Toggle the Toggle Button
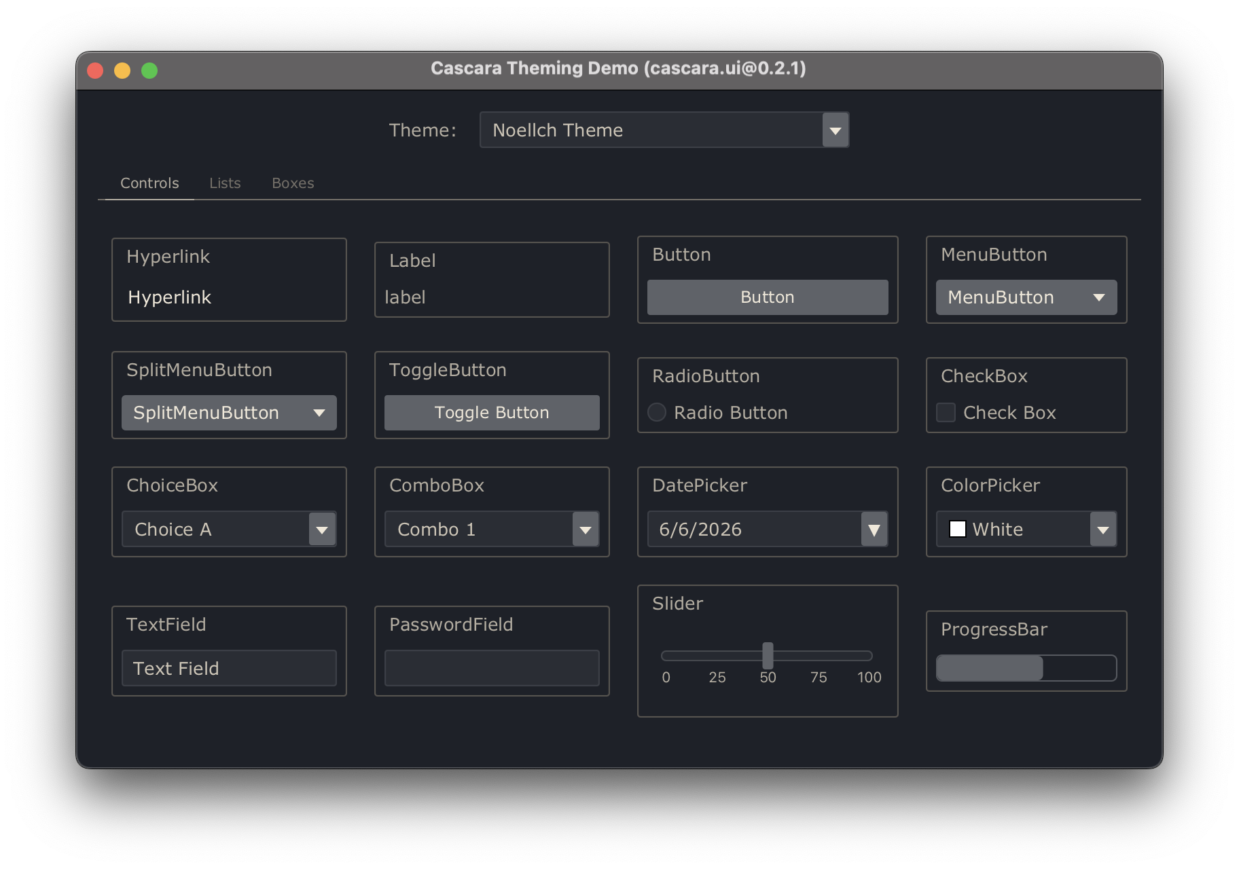This screenshot has height=869, width=1239. 492,413
